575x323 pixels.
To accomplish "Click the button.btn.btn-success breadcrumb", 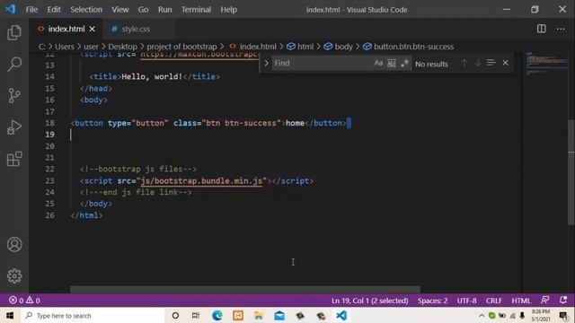I will [x=408, y=47].
